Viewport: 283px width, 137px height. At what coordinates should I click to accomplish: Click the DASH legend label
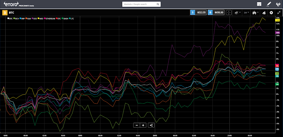(66, 18)
